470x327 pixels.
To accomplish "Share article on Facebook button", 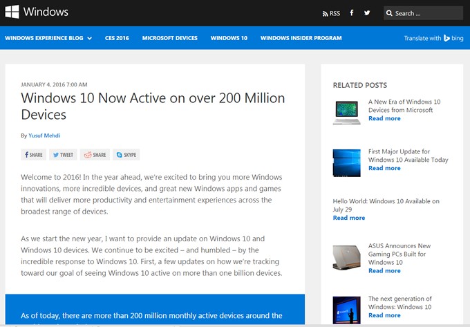I will pos(34,155).
